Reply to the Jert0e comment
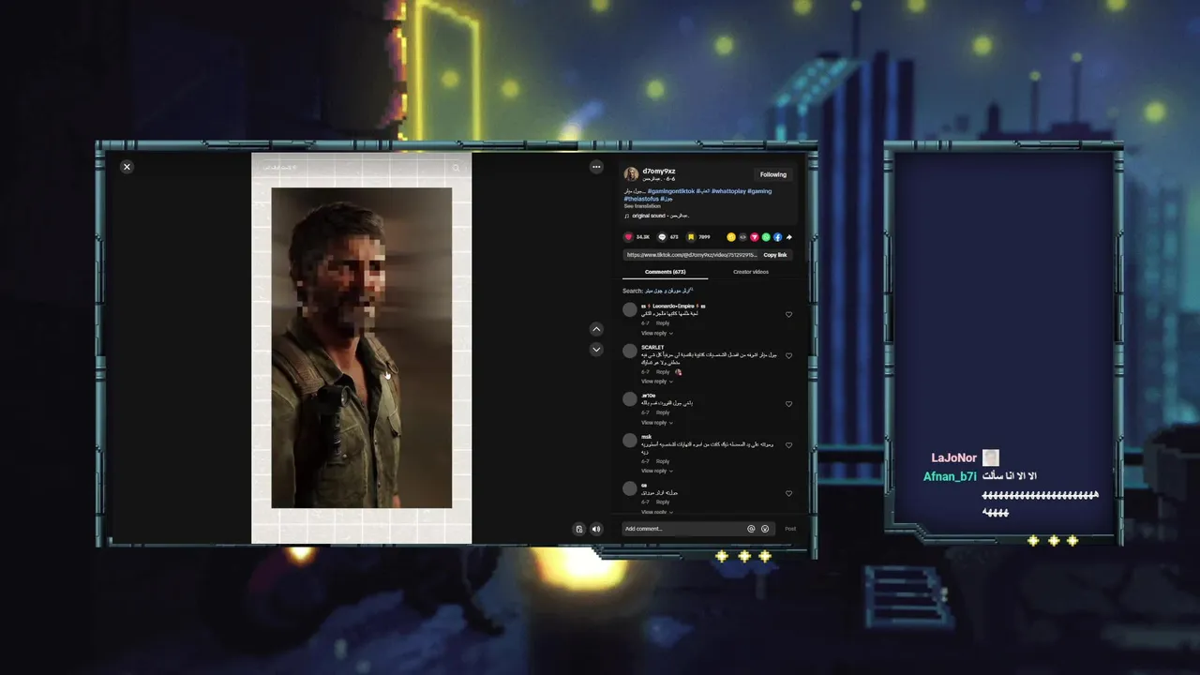Viewport: 1200px width, 675px height. pyautogui.click(x=663, y=412)
